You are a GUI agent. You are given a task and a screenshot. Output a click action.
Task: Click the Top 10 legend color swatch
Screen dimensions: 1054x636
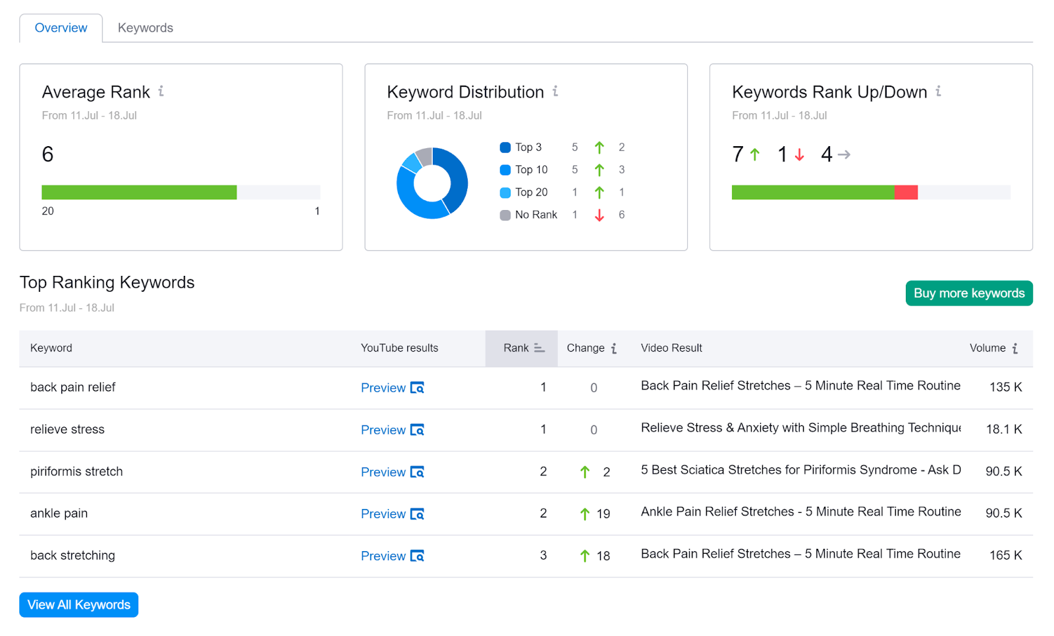click(505, 170)
